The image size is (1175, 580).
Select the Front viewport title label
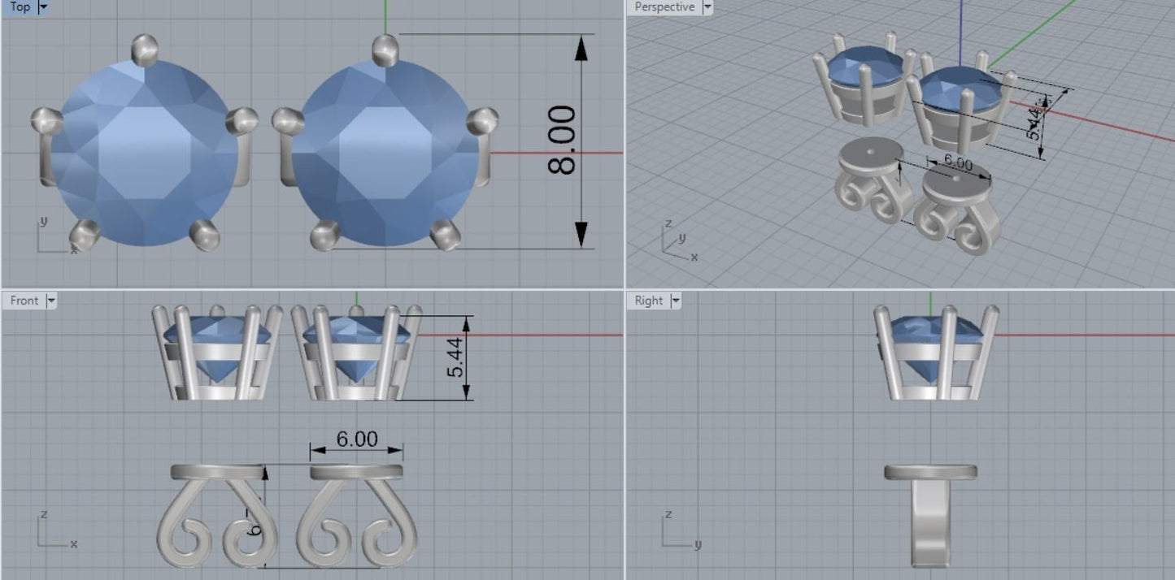pyautogui.click(x=24, y=301)
